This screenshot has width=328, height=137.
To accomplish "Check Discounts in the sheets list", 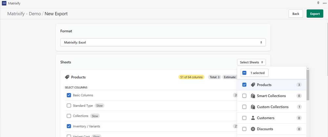I will [x=244, y=129].
